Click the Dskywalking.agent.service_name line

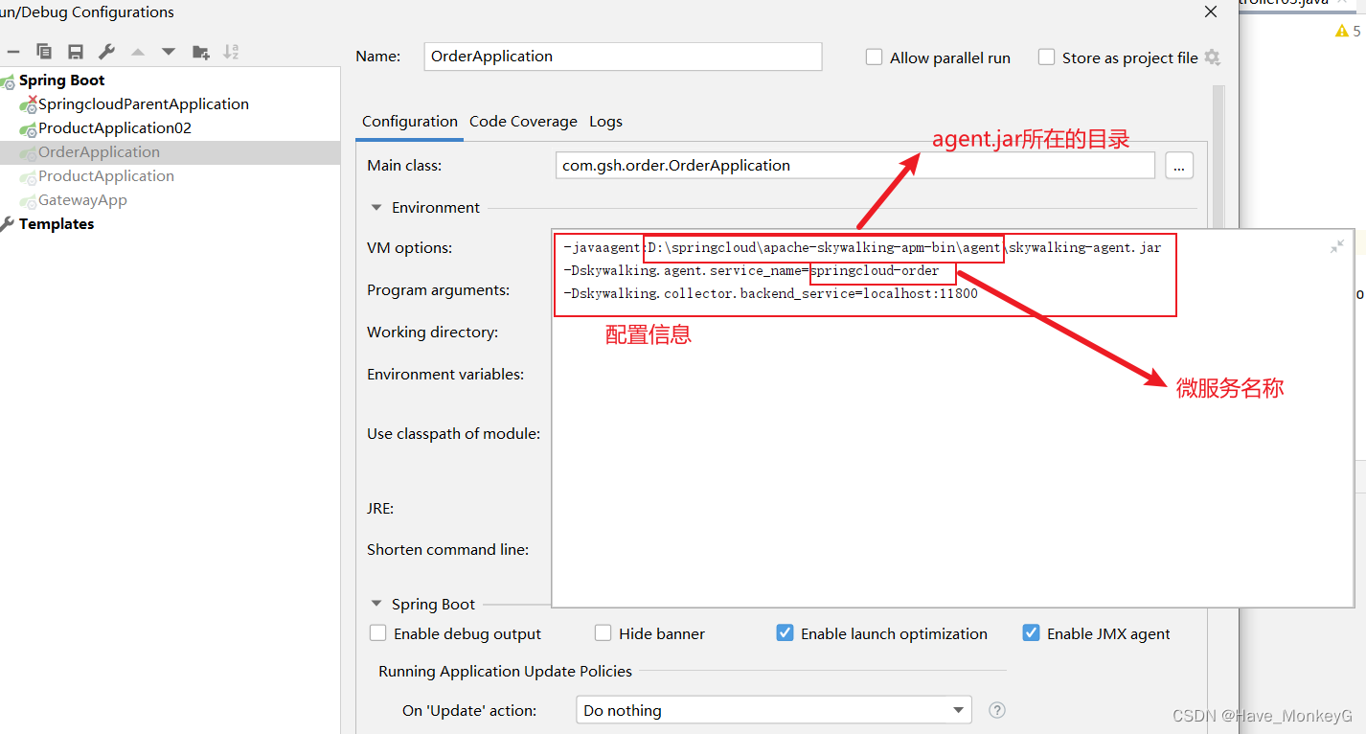tap(751, 271)
